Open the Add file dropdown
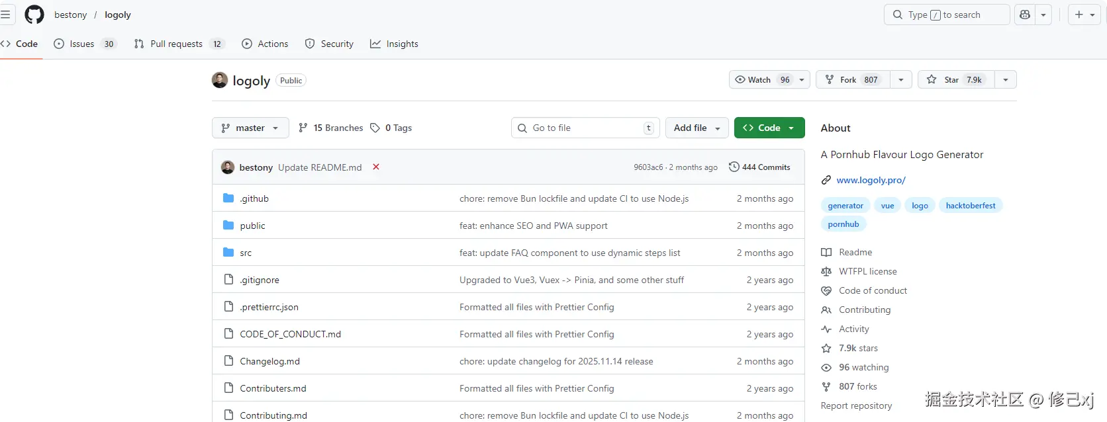1107x422 pixels. pyautogui.click(x=697, y=128)
